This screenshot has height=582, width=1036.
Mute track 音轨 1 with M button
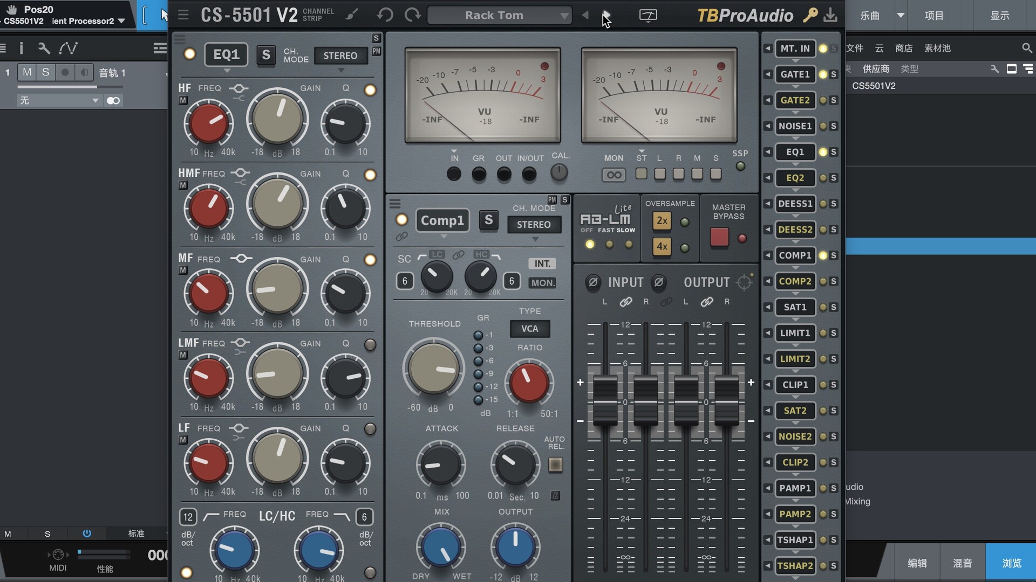pos(26,72)
